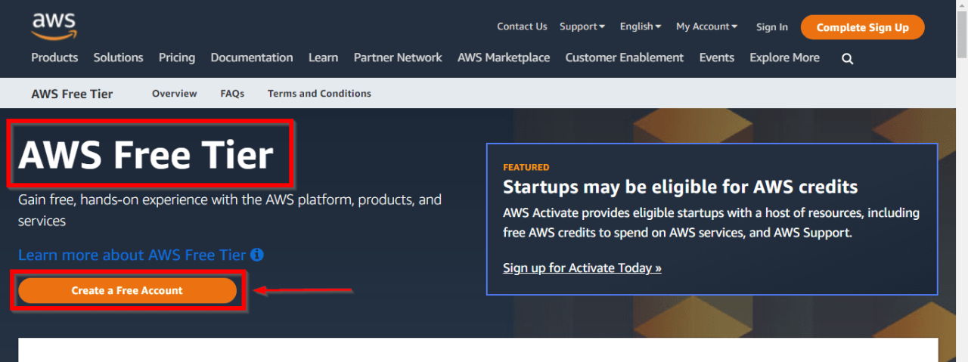The height and width of the screenshot is (362, 968).
Task: Click the info icon beside Learn more
Action: point(257,255)
